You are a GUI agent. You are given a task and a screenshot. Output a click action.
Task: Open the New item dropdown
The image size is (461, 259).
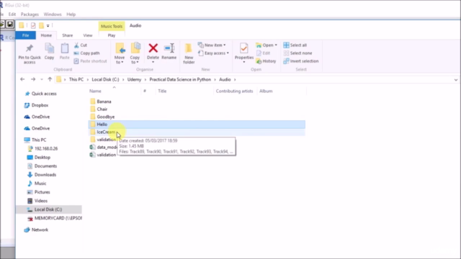pos(212,45)
